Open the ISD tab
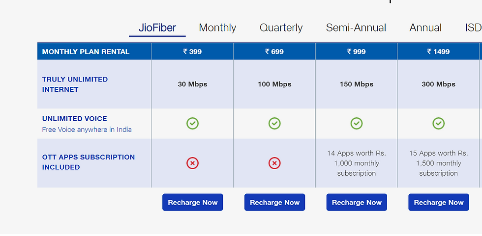 pos(473,27)
